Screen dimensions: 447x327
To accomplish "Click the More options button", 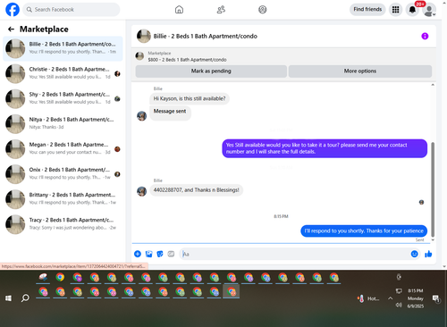I will 360,71.
